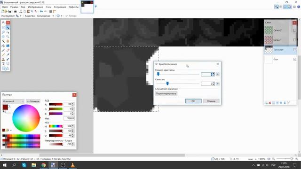Click the Hex value input field
Viewport: 301px width, 169px height.
coord(69,118)
